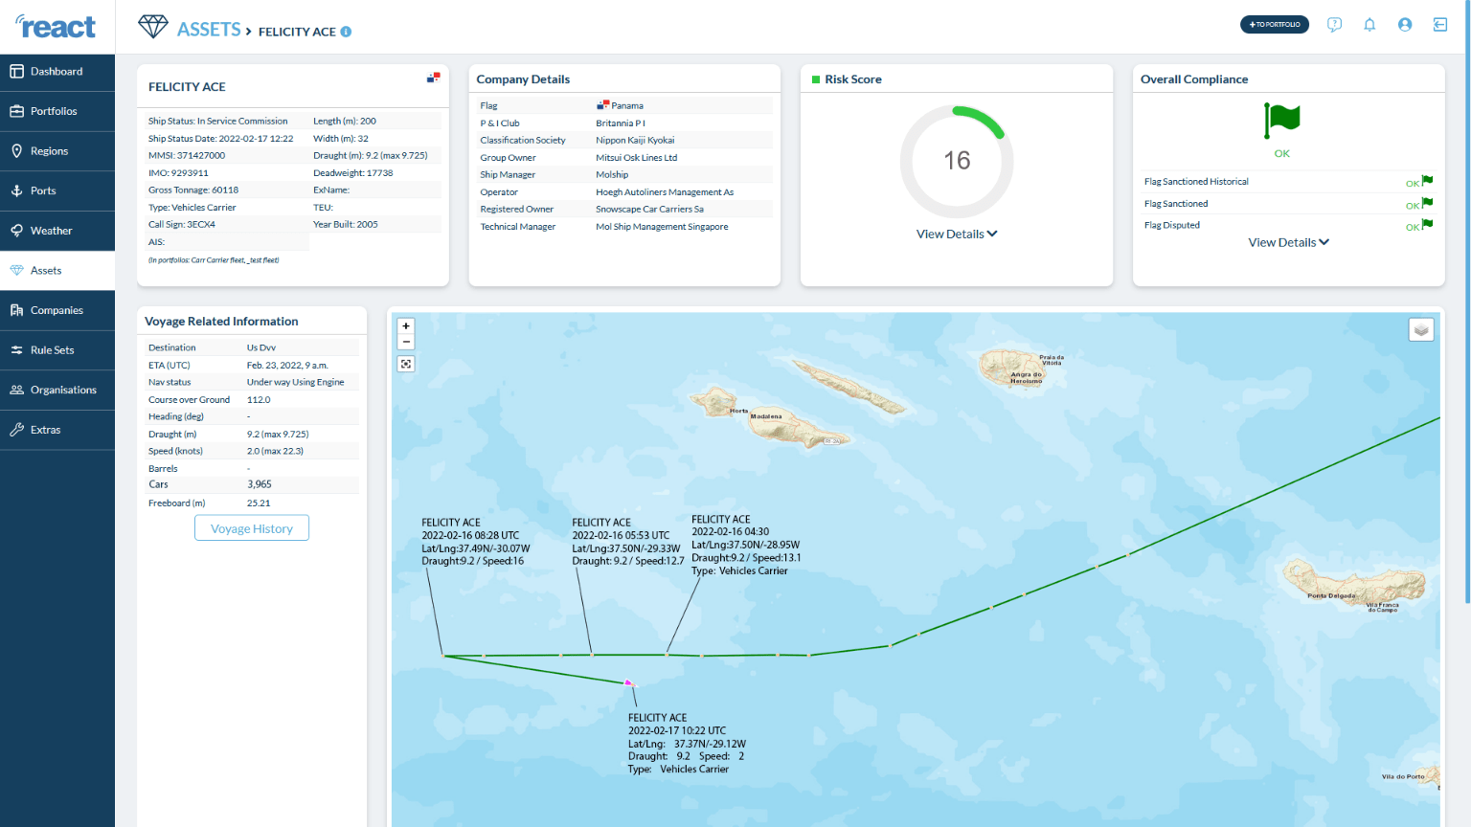
Task: Open the feedback chat icon
Action: pos(1334,25)
